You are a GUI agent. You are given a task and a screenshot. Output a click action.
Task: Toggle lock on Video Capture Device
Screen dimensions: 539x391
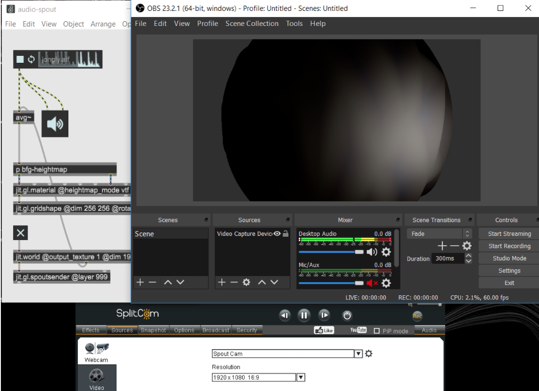286,234
